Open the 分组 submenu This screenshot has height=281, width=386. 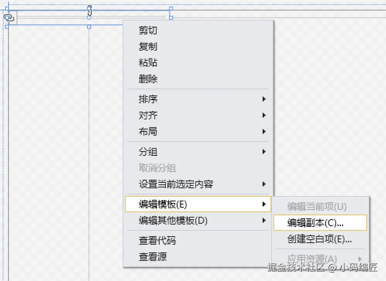(x=198, y=152)
